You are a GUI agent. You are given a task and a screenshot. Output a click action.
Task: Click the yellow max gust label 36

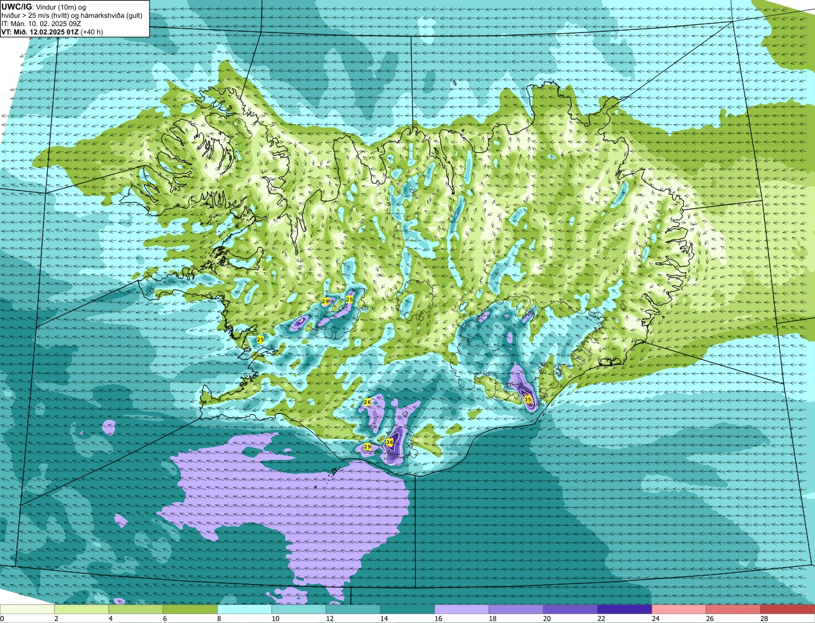click(x=390, y=441)
